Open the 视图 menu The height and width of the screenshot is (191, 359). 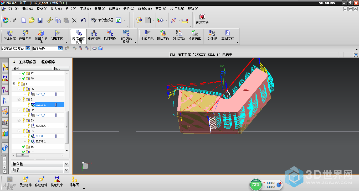click(x=42, y=9)
